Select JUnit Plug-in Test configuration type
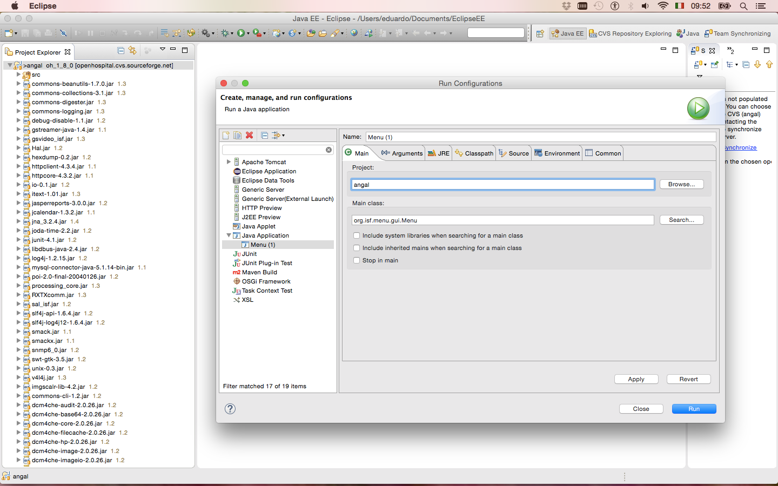This screenshot has height=486, width=778. [267, 263]
